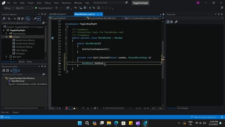
Task: Open the Build menu
Action: [39, 3]
